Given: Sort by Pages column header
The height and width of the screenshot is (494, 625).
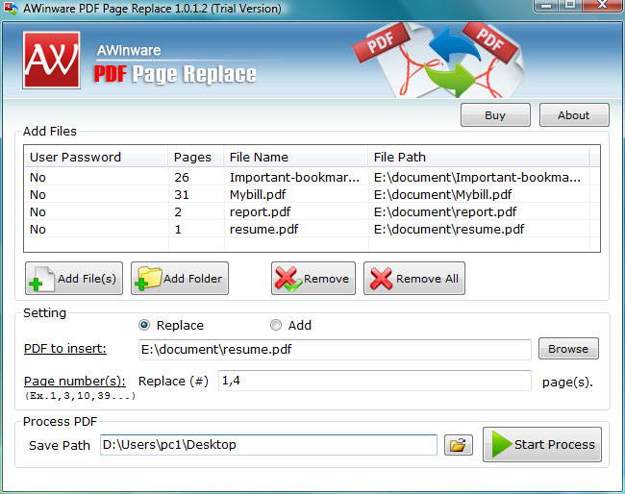Looking at the screenshot, I should [x=196, y=157].
